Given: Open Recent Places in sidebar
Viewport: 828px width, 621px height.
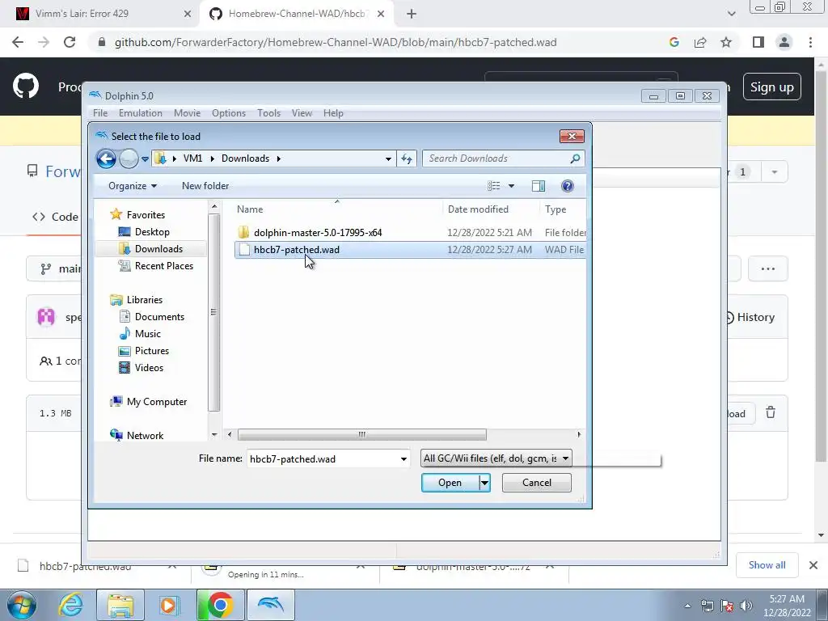Looking at the screenshot, I should 163,265.
